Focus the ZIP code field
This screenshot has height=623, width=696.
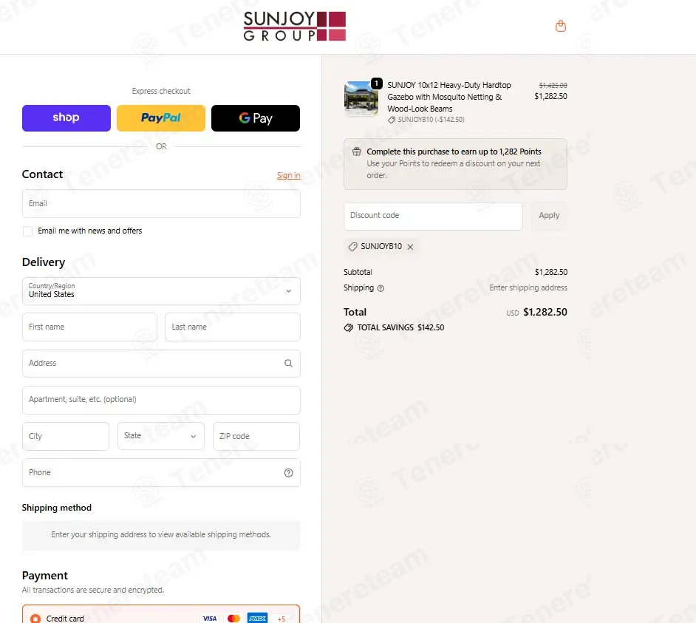tap(256, 436)
